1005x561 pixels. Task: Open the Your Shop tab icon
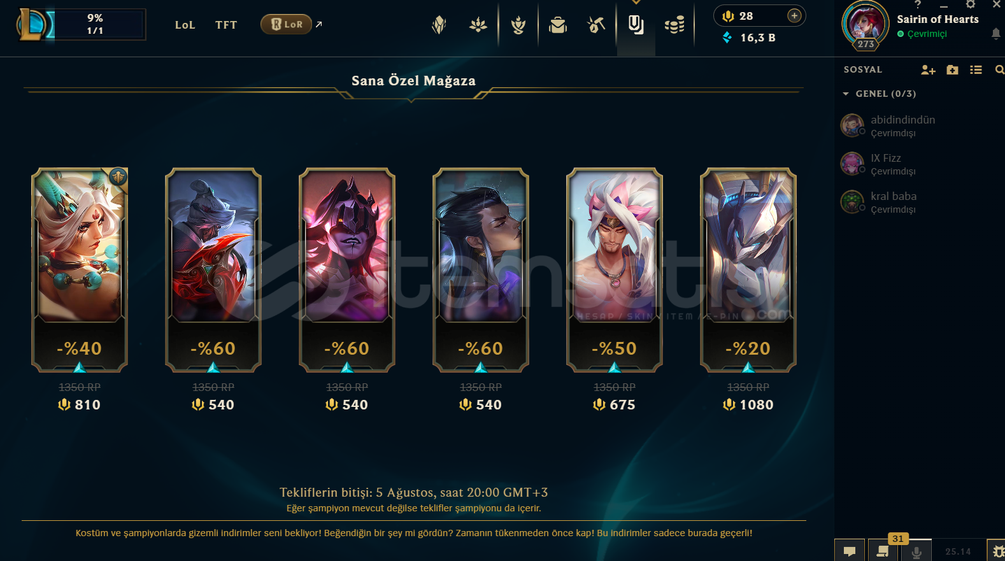pyautogui.click(x=636, y=25)
